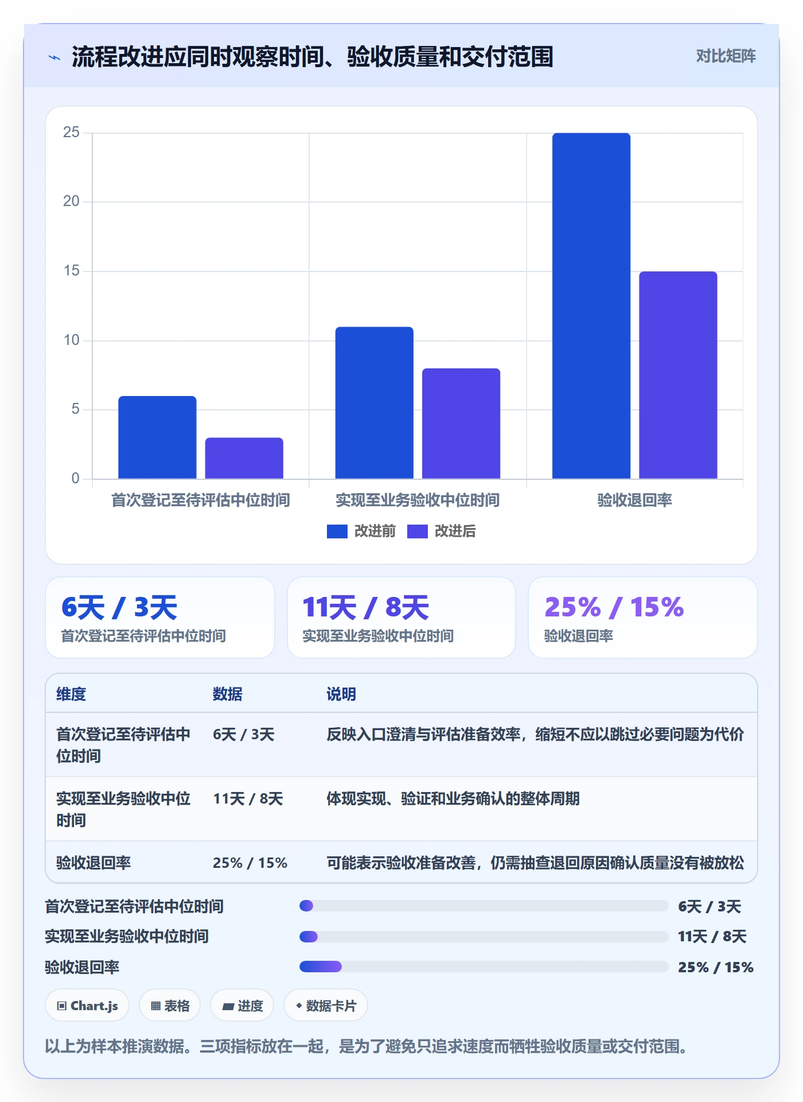Select the Chart.js chip
Viewport: 803px width, 1102px height.
tap(87, 1006)
